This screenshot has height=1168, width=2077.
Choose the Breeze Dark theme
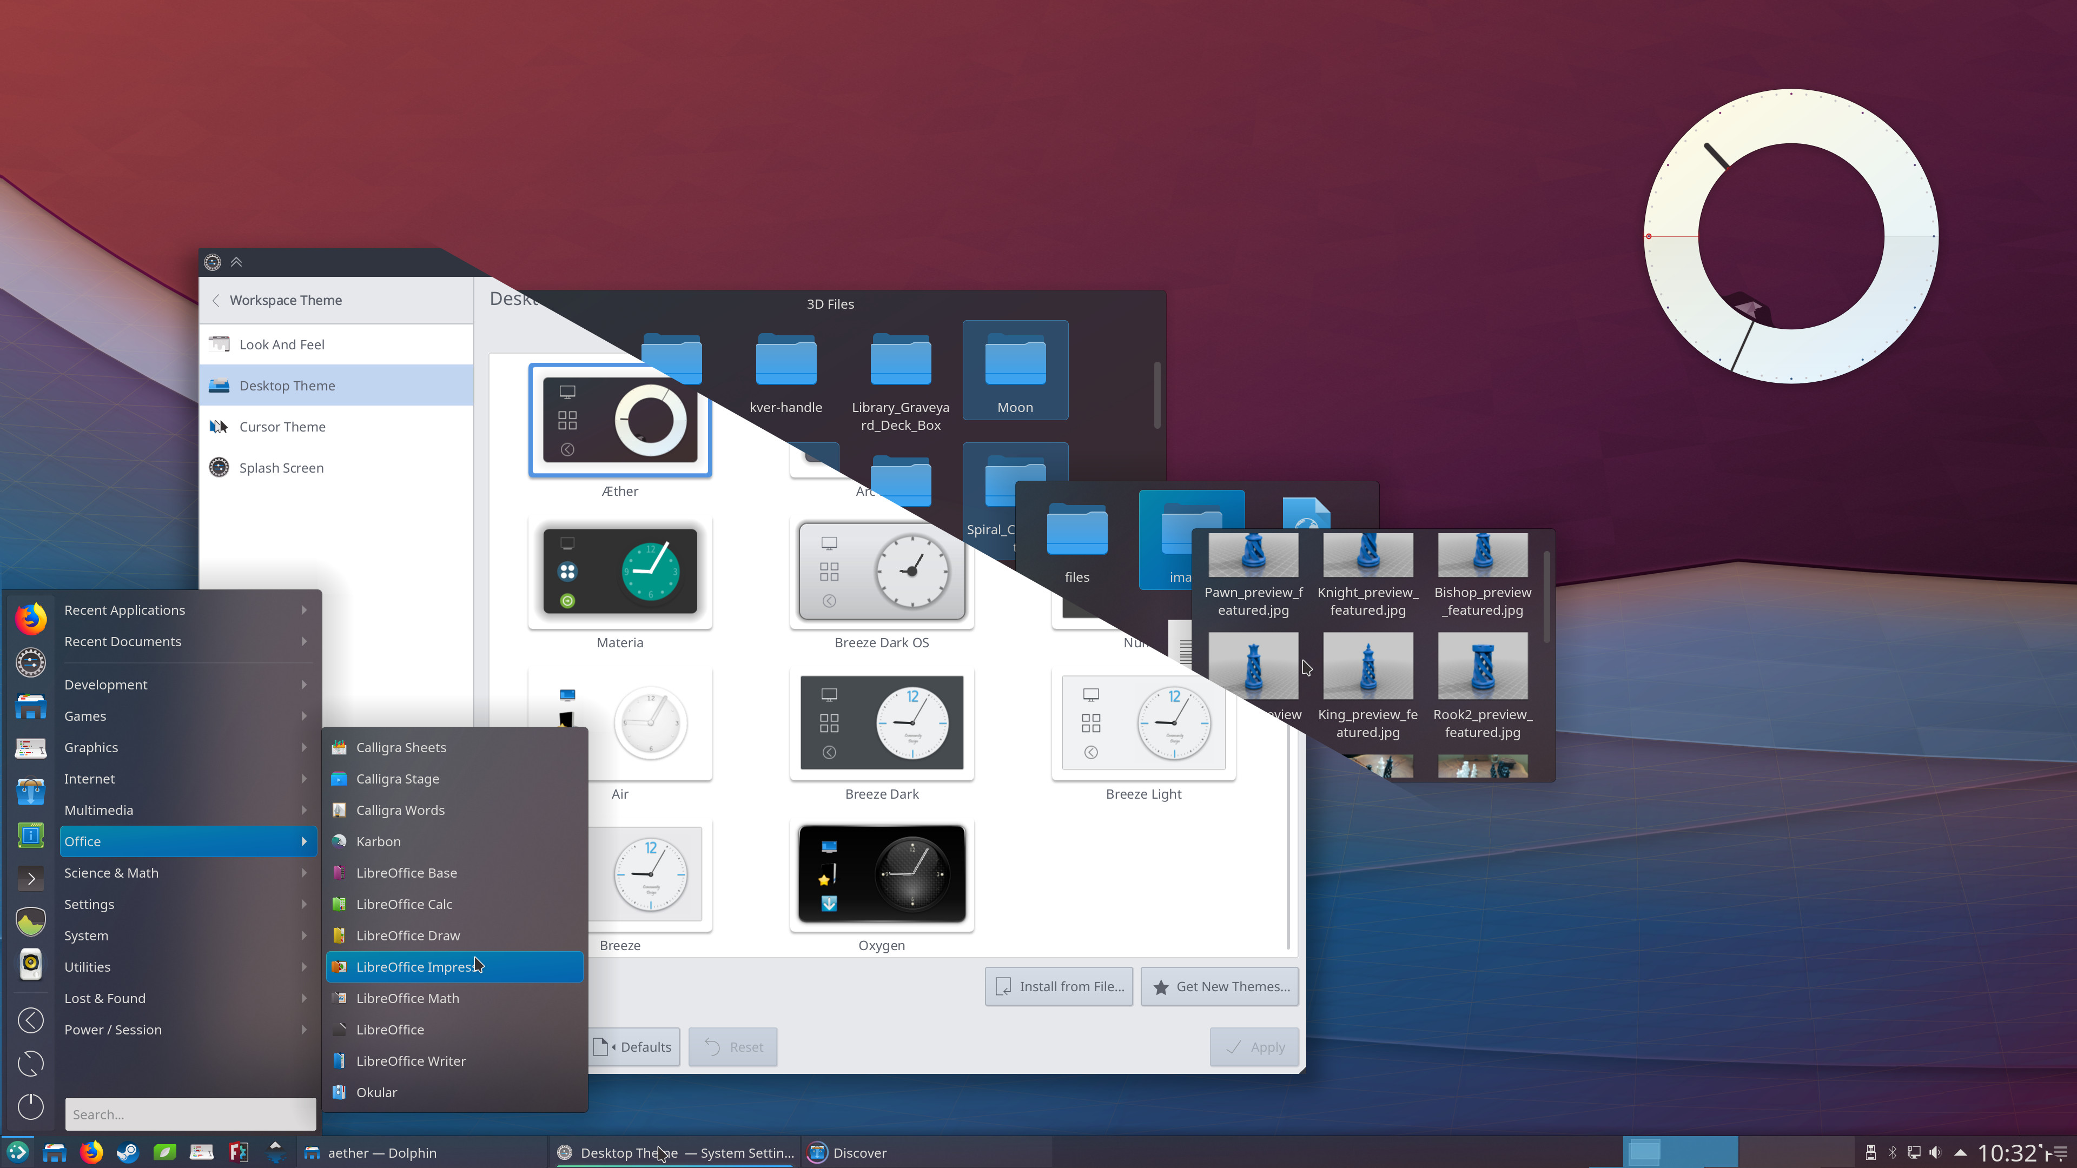click(881, 723)
